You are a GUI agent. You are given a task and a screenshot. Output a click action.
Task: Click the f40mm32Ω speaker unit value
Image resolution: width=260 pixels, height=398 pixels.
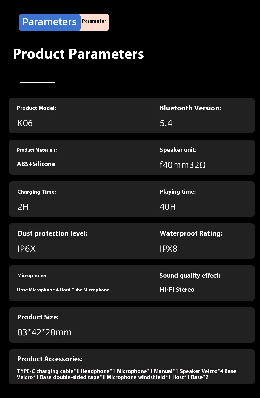pos(183,165)
